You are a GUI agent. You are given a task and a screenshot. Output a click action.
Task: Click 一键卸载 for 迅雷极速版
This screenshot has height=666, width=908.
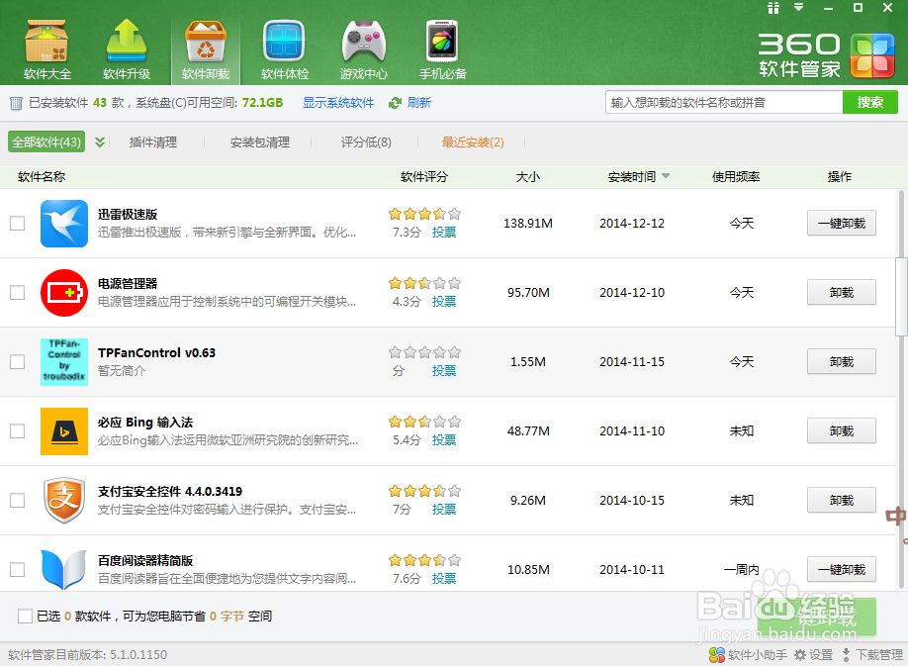tap(841, 223)
